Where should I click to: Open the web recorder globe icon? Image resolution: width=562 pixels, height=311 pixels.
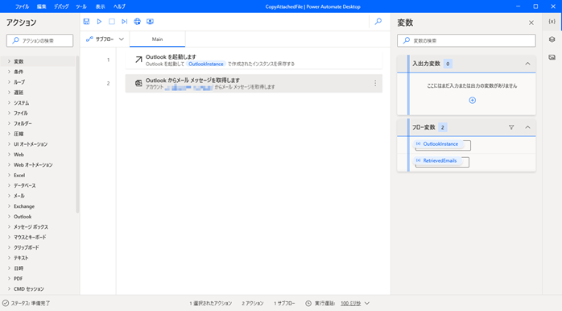pyautogui.click(x=137, y=22)
